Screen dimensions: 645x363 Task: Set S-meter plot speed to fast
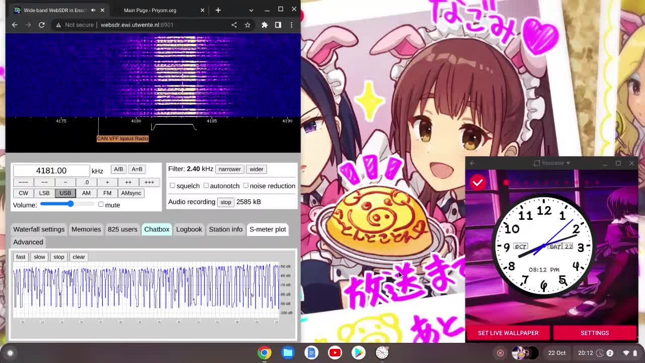pos(21,257)
